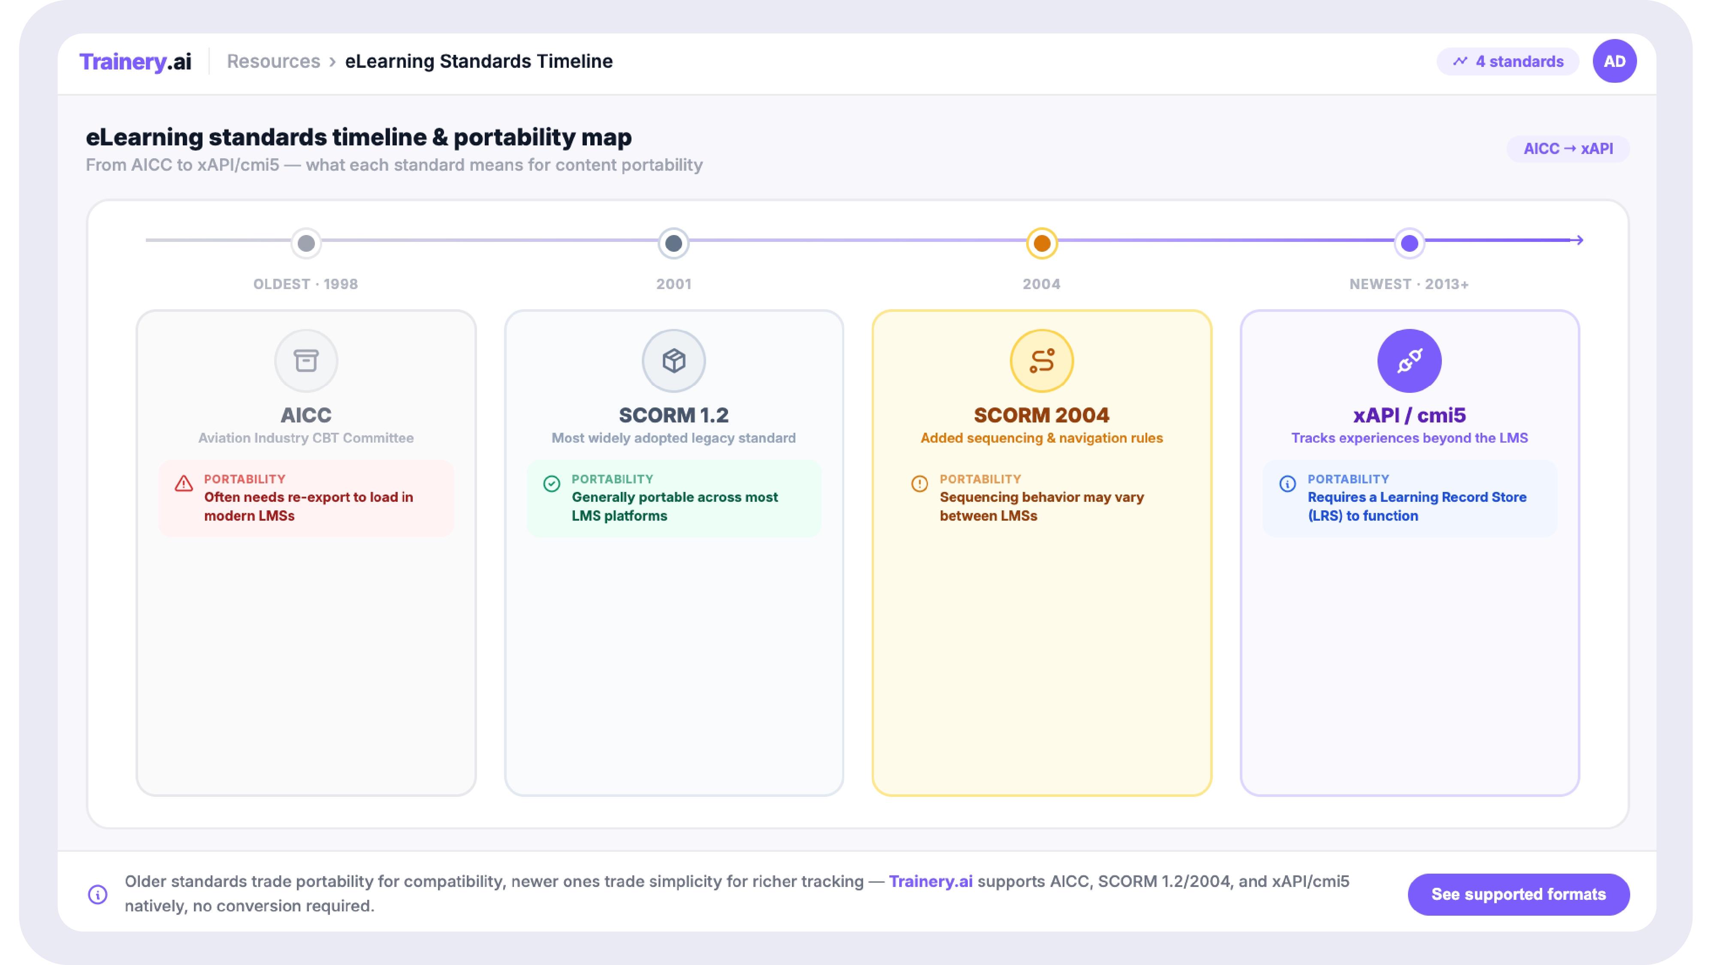Click the 2001 year label
Viewport: 1716px width, 965px height.
[x=674, y=283]
